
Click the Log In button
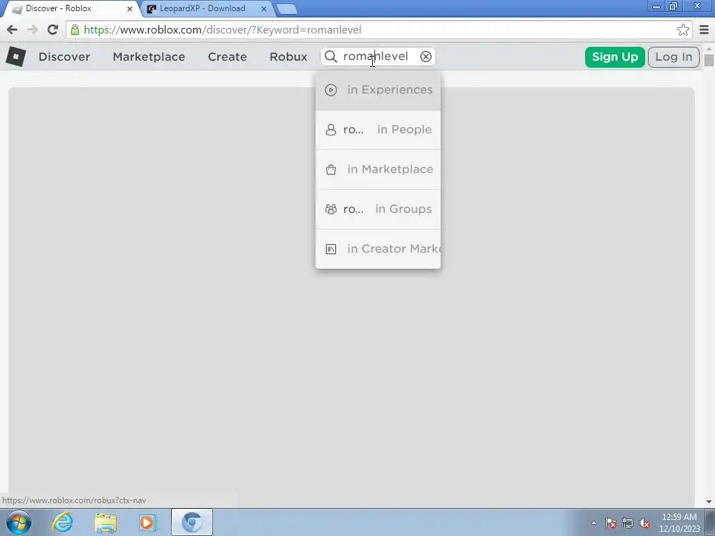point(674,57)
